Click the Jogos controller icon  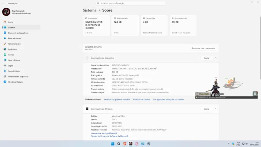[5, 66]
